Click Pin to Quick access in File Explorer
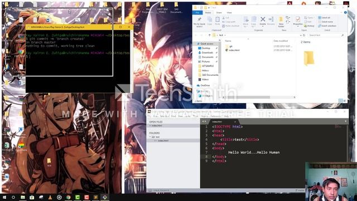The width and height of the screenshot is (357, 201). [x=199, y=22]
